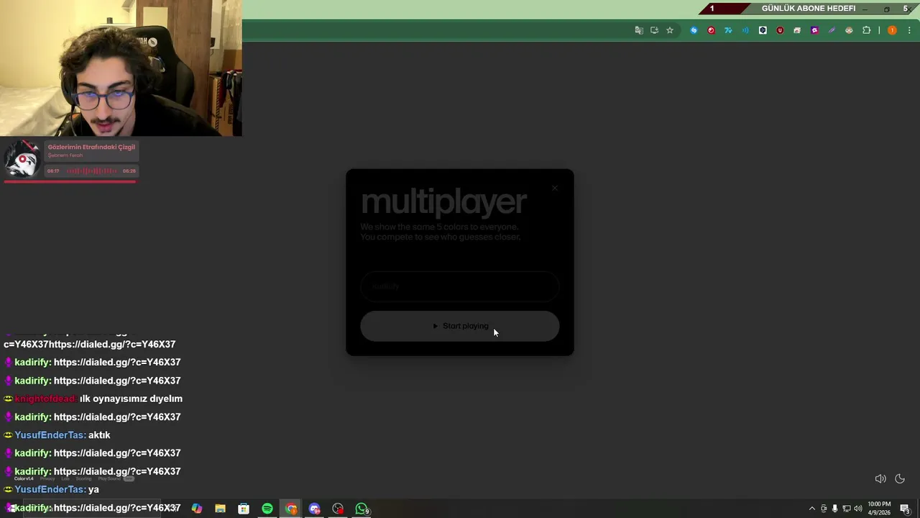Open Google Translate page icon
Screen dimensions: 920x518
point(639,30)
